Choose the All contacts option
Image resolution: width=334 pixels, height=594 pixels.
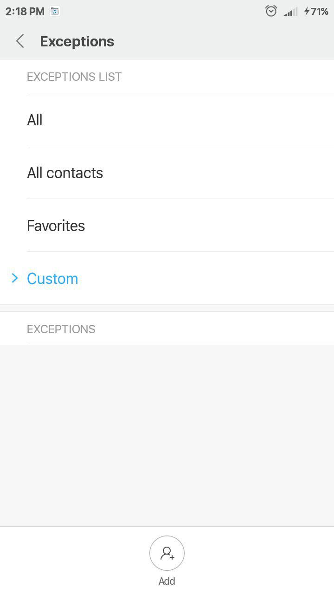coord(167,173)
